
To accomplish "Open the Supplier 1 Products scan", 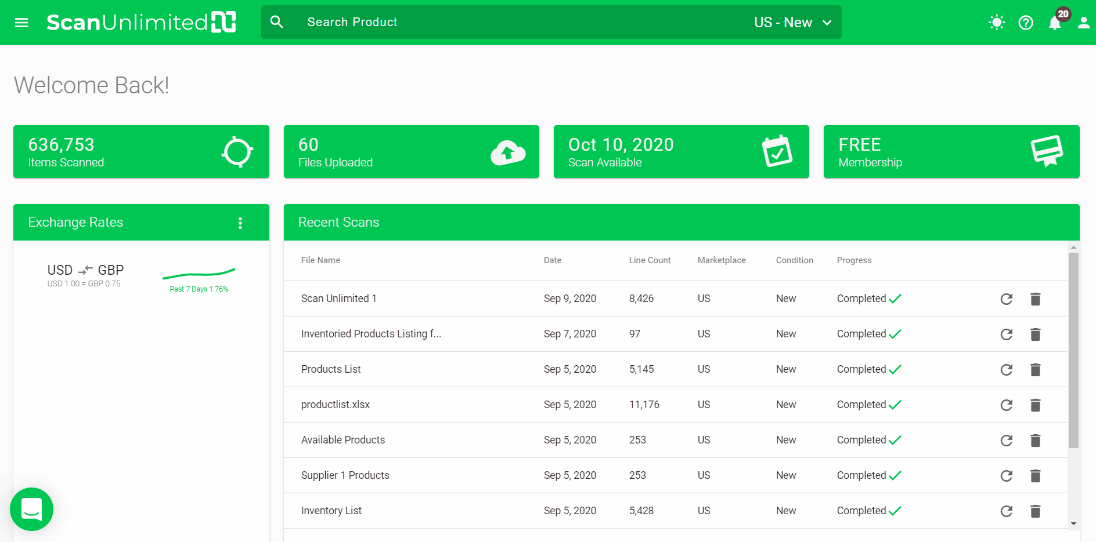I will point(345,475).
